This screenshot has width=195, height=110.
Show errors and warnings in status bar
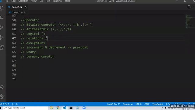point(5,104)
